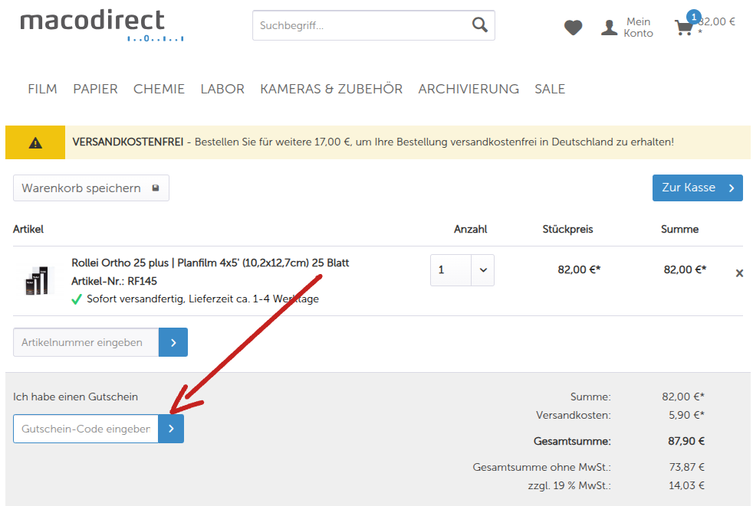Open the shopping cart icon showing 82,00 €
753x506 pixels.
click(683, 25)
